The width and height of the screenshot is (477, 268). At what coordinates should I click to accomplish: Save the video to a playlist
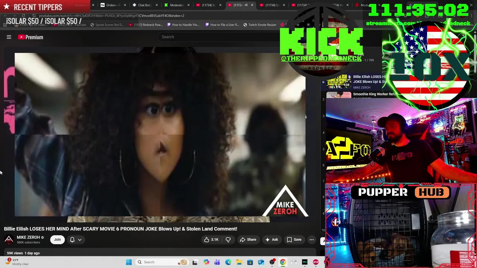tap(294, 240)
